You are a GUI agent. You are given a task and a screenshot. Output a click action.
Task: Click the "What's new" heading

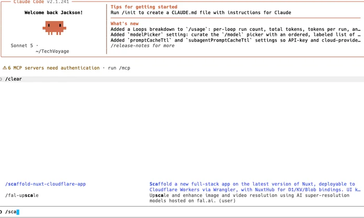click(x=124, y=23)
